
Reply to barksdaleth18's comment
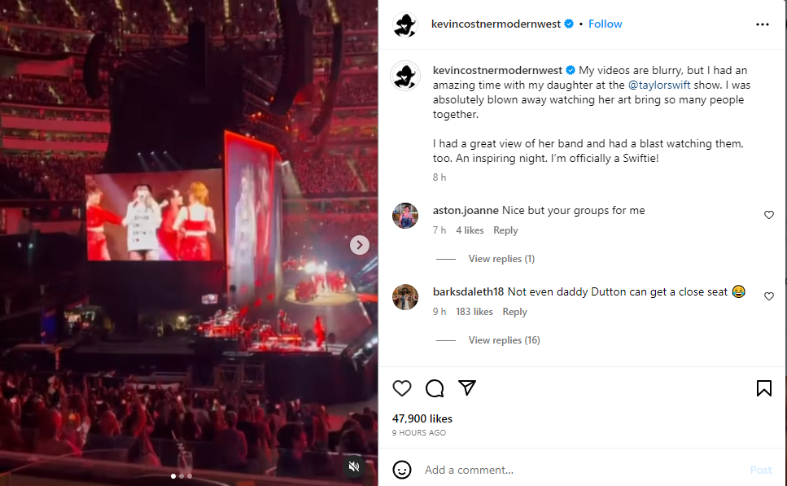514,312
